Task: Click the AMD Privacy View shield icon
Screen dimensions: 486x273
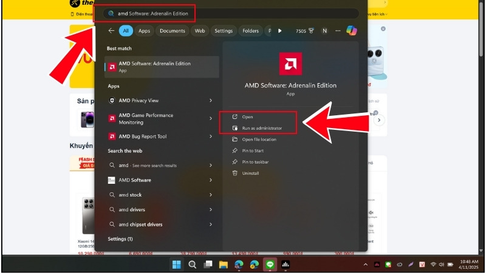Action: pyautogui.click(x=112, y=100)
